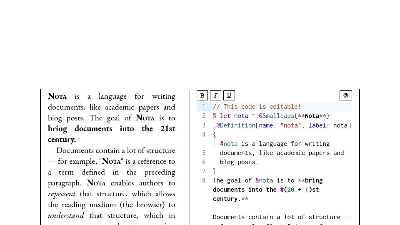Select line number 2 in the editor gutter
The height and width of the screenshot is (225, 400).
(x=204, y=116)
